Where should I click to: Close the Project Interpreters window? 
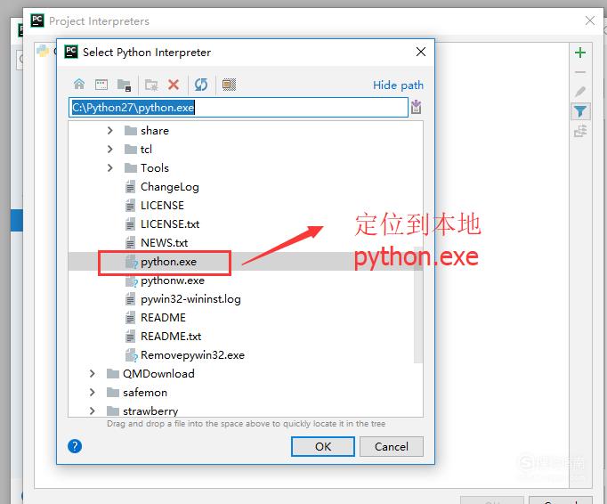[x=590, y=20]
